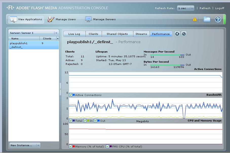Click the purple FMS CPU legend swatch
The height and width of the screenshot is (153, 230).
coord(111,146)
